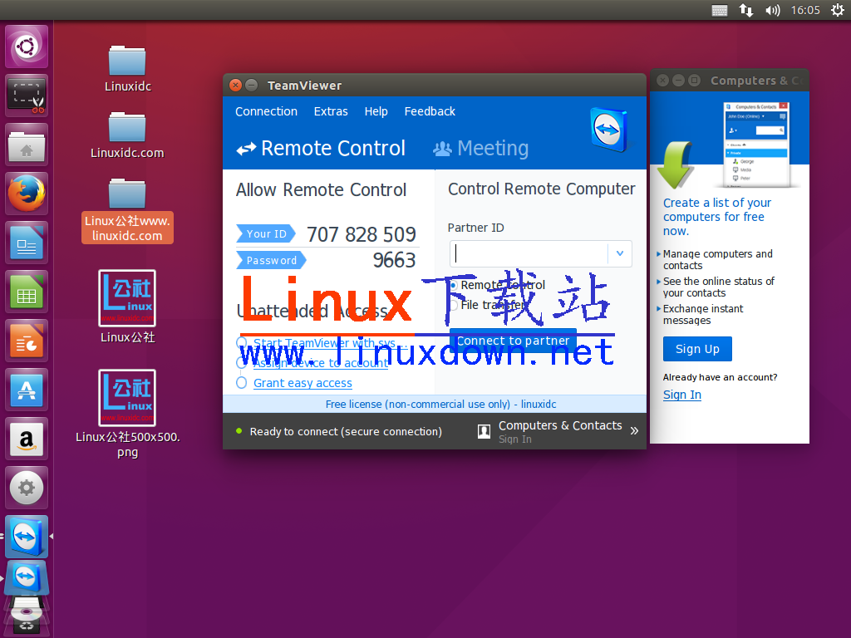Select the Remote control radio option
Image resolution: width=851 pixels, height=638 pixels.
click(454, 286)
